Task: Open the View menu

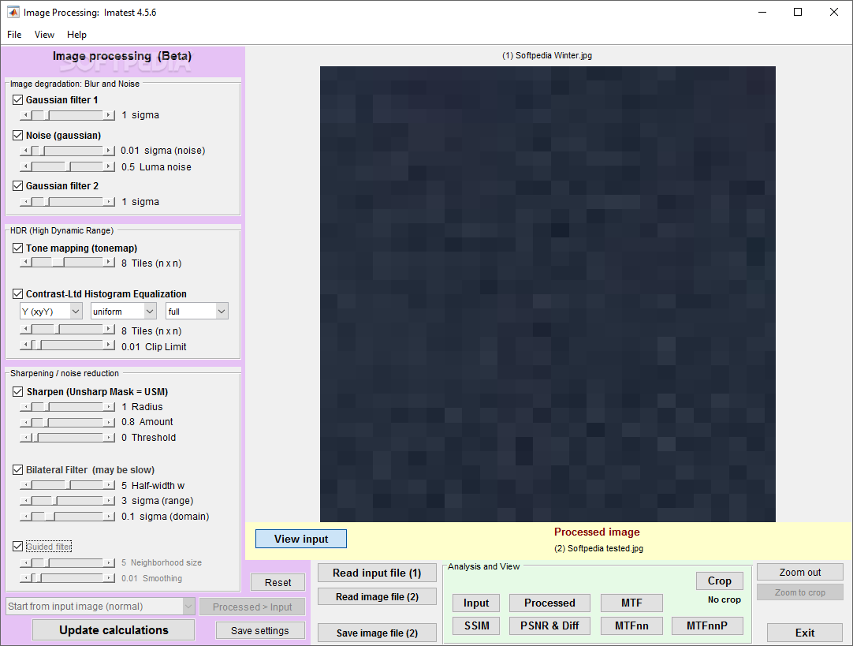Action: [44, 34]
